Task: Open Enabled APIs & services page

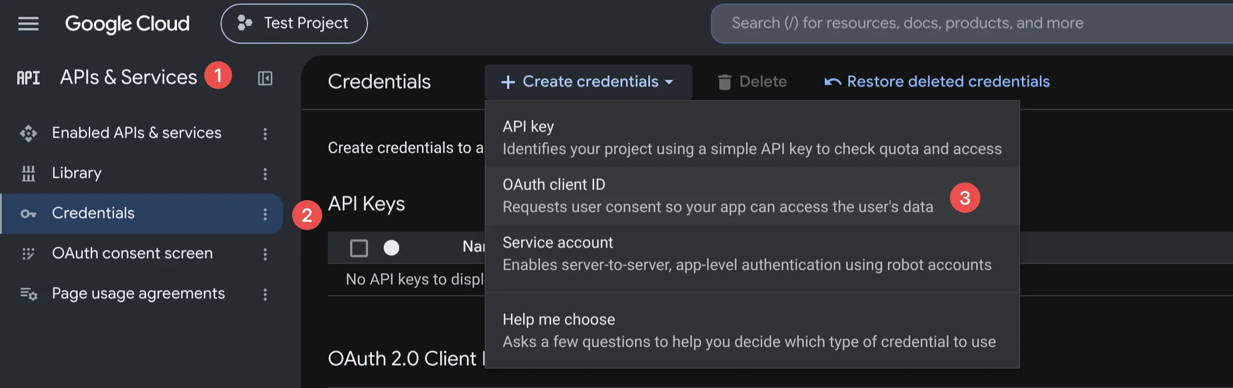Action: point(137,133)
